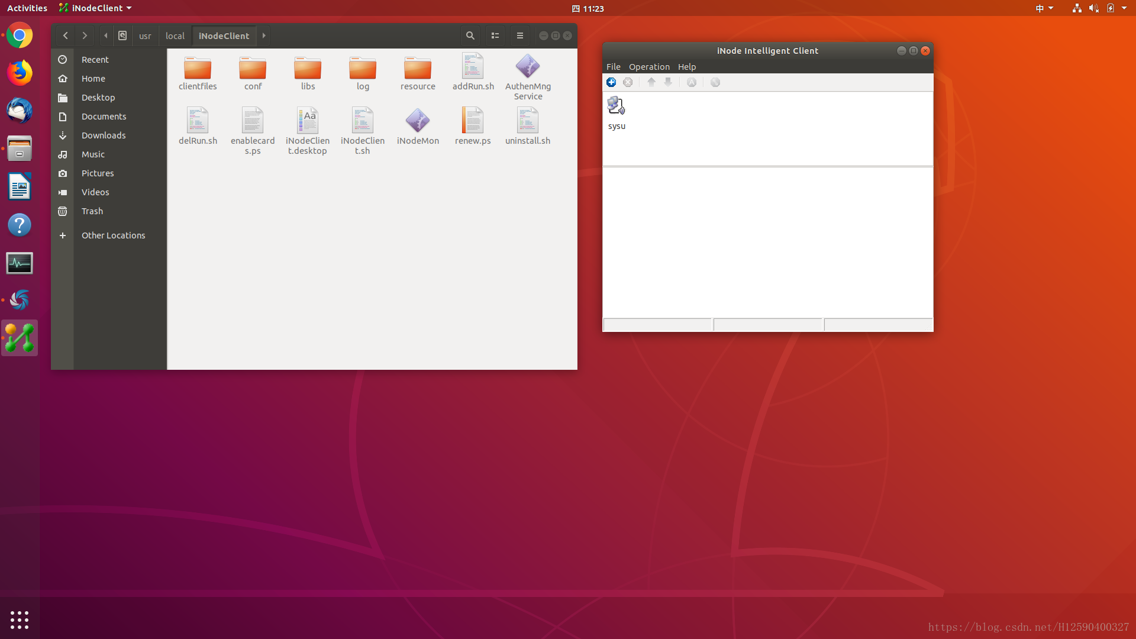Open Downloads in sidebar
The height and width of the screenshot is (639, 1136).
(109, 135)
